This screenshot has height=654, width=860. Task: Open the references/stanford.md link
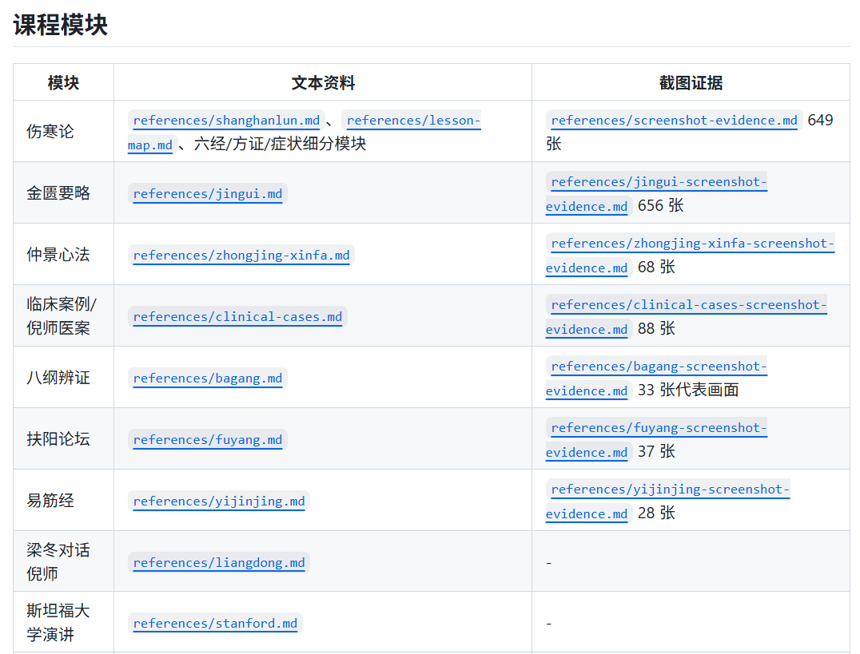[215, 623]
